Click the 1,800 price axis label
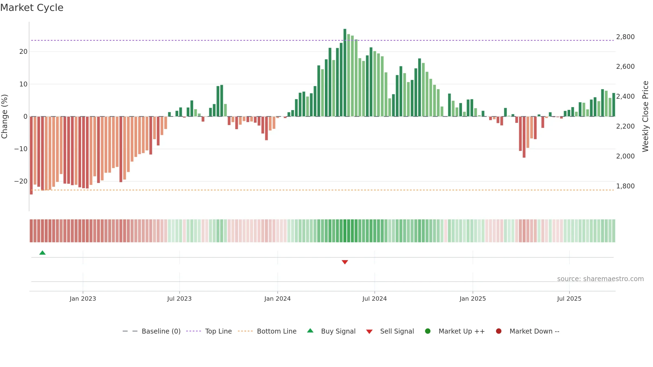 [x=625, y=186]
